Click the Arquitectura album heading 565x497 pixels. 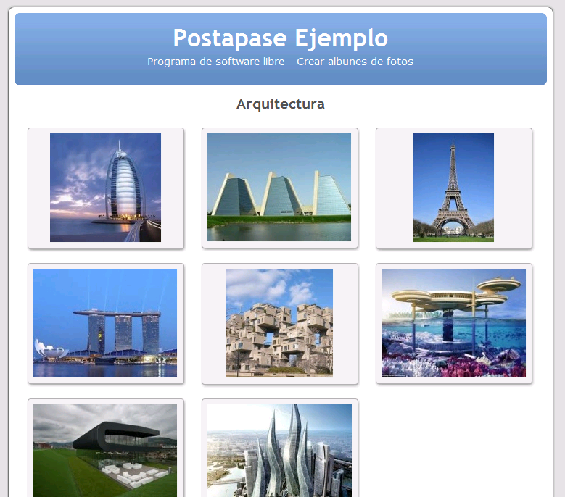(281, 104)
